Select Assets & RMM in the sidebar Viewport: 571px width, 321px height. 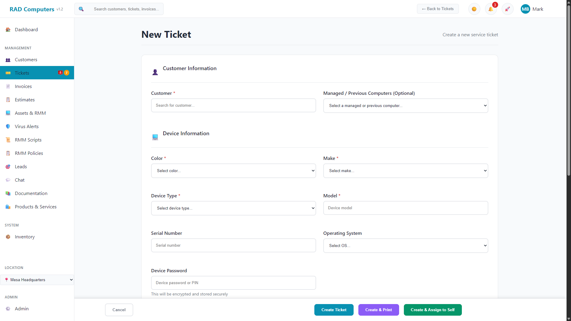(30, 113)
